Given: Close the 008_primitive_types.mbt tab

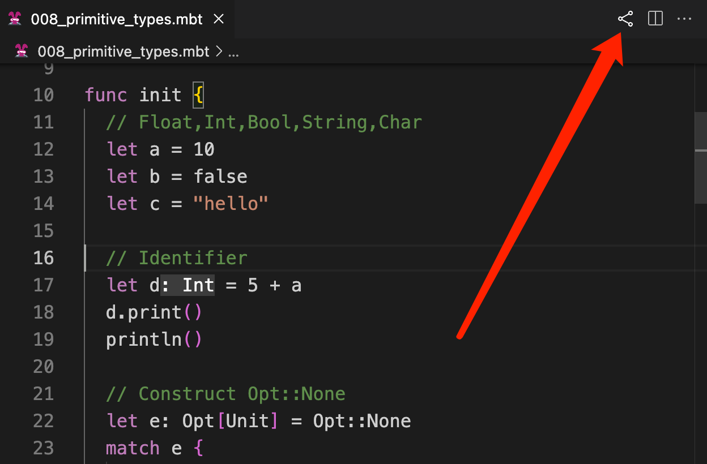Looking at the screenshot, I should (x=218, y=19).
